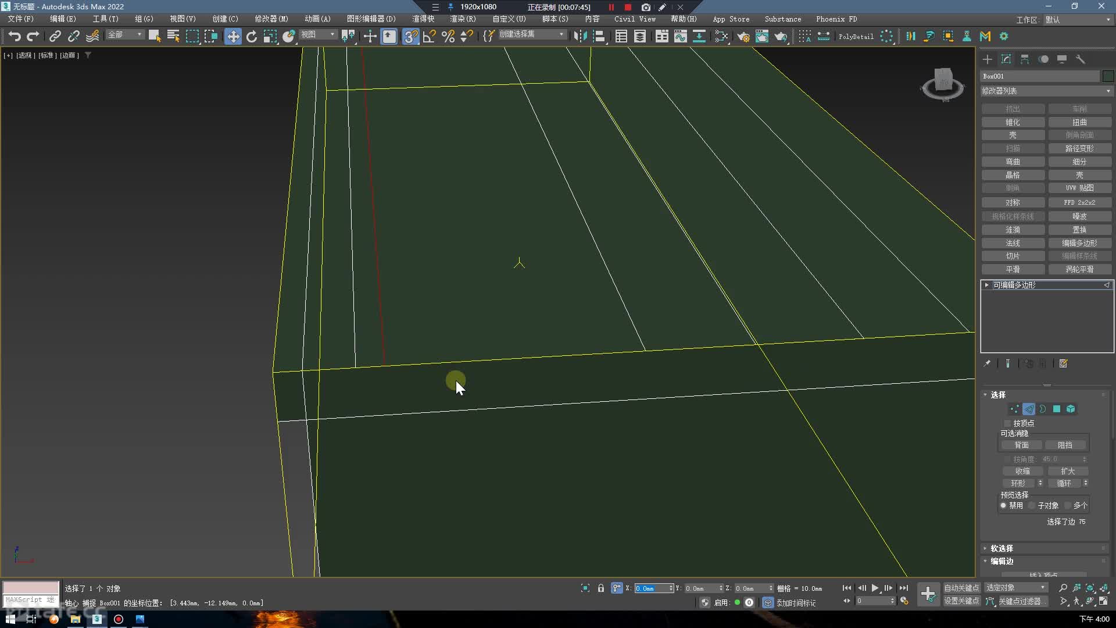Click the 循环 loop selection button
This screenshot has height=628, width=1116.
[1064, 483]
